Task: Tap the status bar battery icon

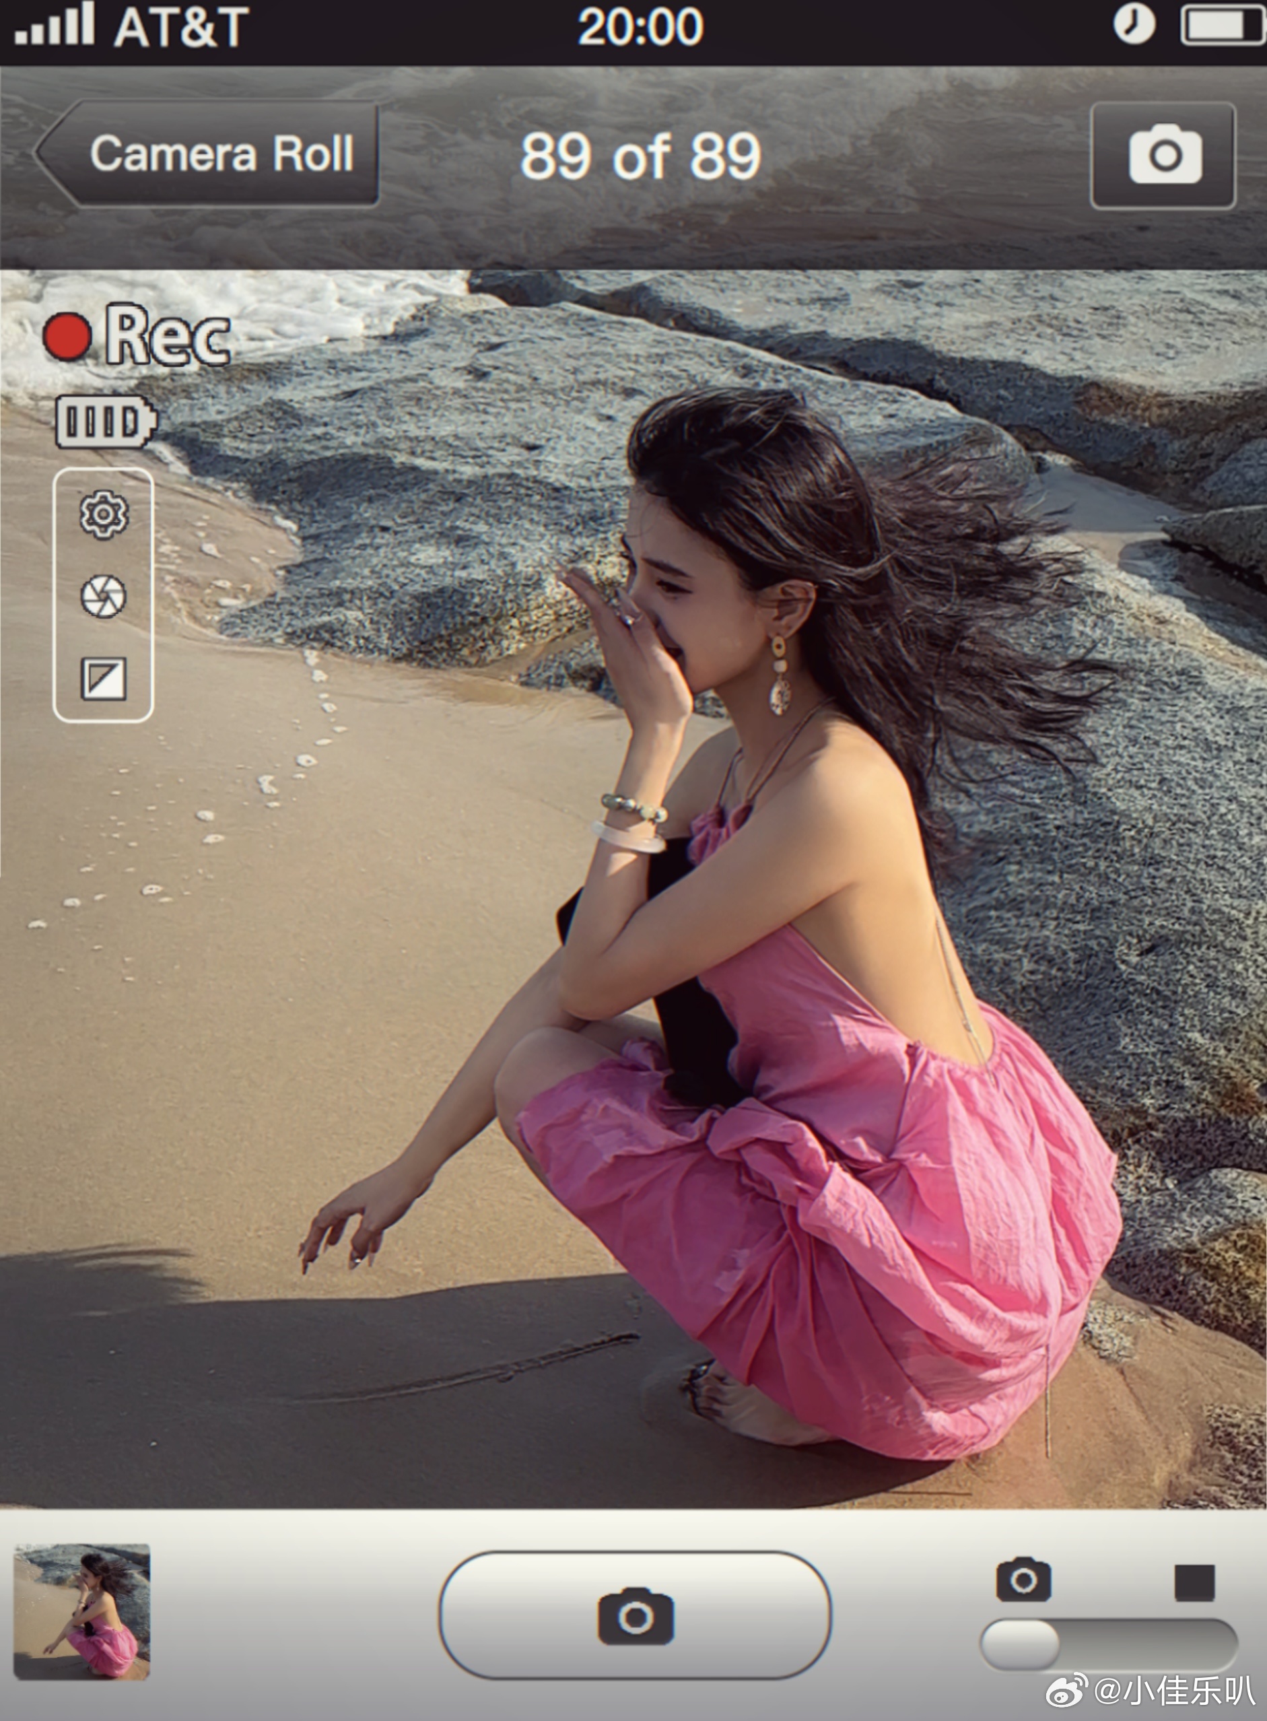Action: tap(1223, 26)
